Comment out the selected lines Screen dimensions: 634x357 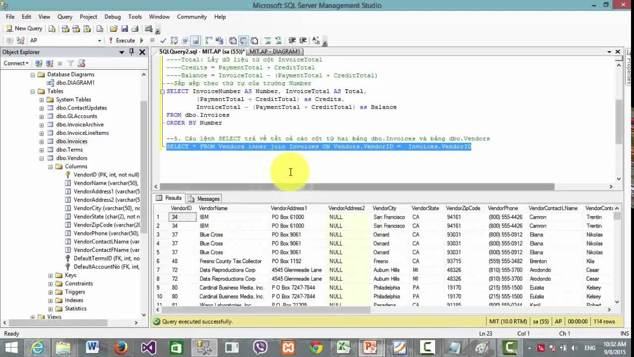267,41
